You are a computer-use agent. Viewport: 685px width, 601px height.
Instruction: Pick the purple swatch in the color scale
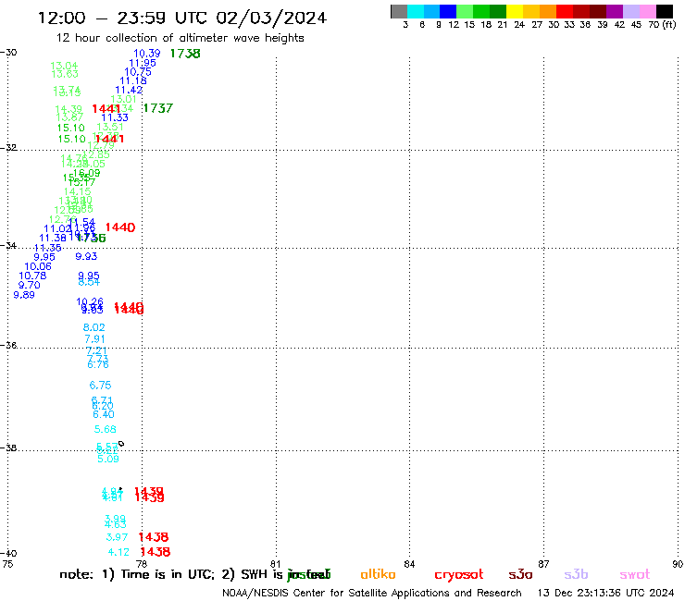click(615, 11)
